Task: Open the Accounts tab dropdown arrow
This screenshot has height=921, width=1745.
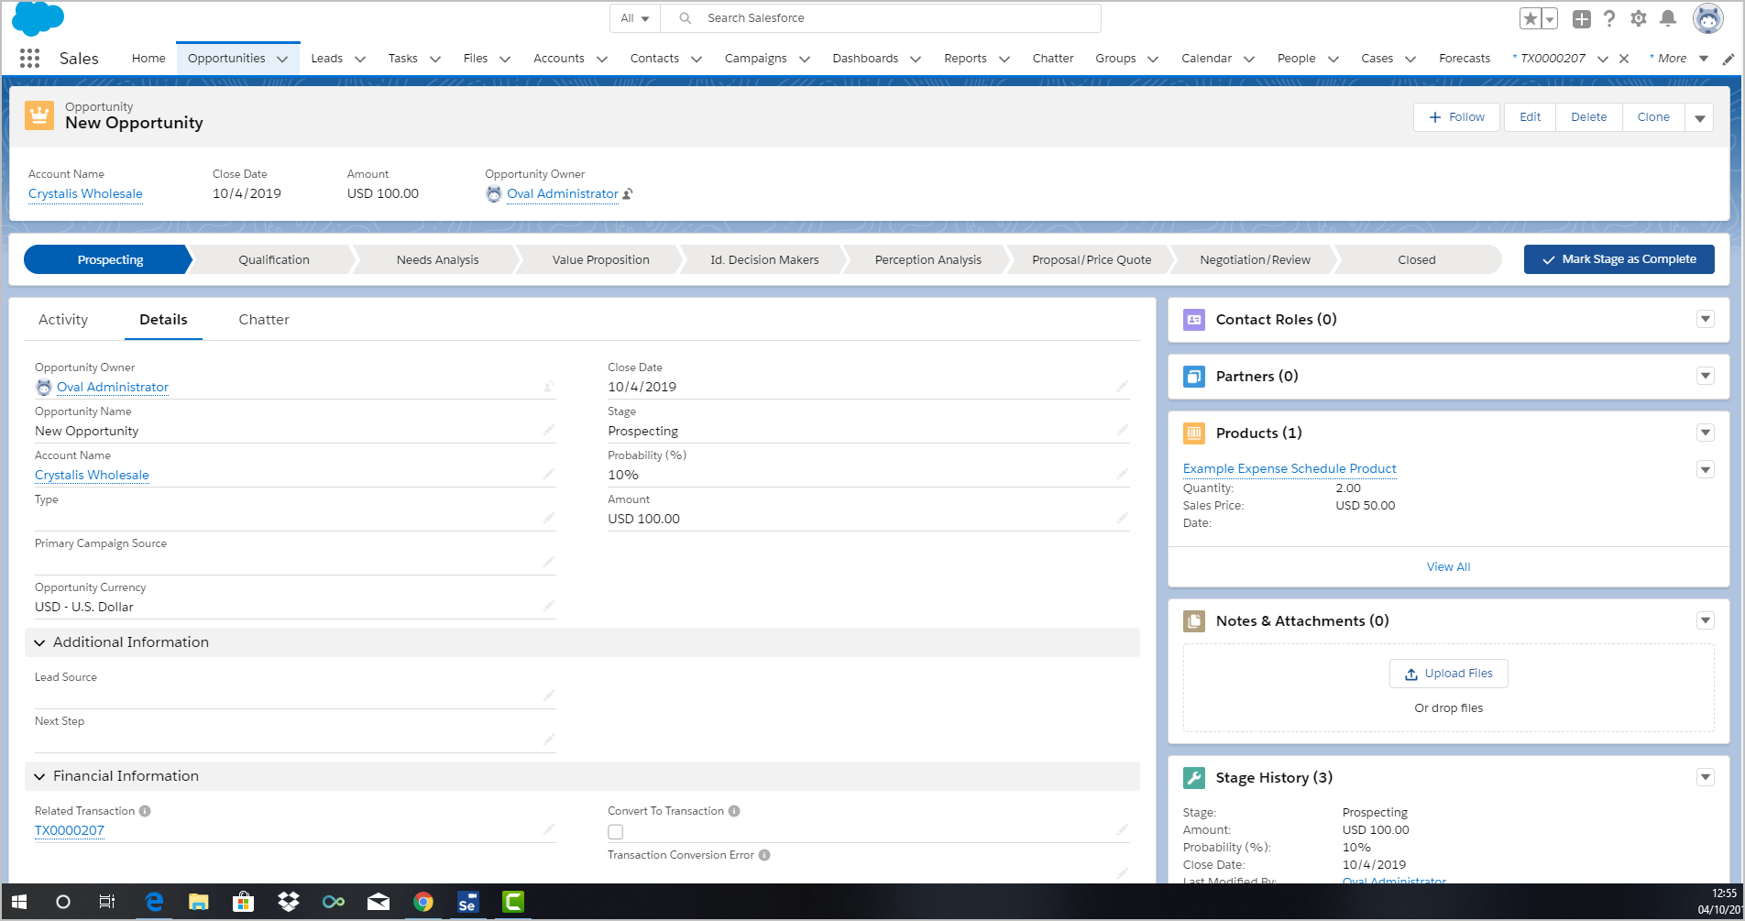Action: click(x=602, y=59)
